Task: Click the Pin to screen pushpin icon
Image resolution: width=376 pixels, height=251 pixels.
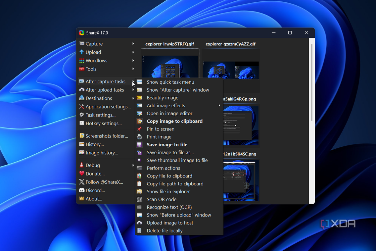Action: (x=139, y=129)
